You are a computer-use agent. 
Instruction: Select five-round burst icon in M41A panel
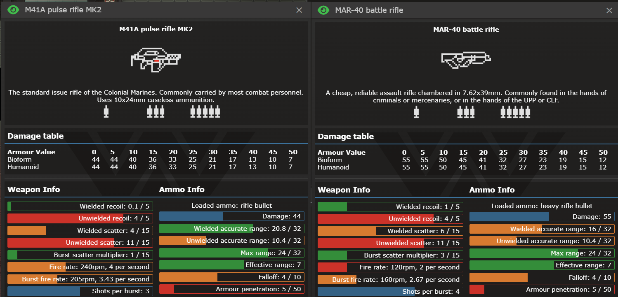point(205,112)
